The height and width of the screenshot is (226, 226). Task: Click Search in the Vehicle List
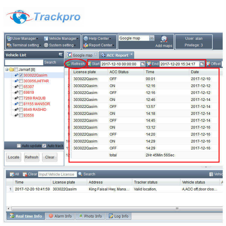(x=50, y=62)
